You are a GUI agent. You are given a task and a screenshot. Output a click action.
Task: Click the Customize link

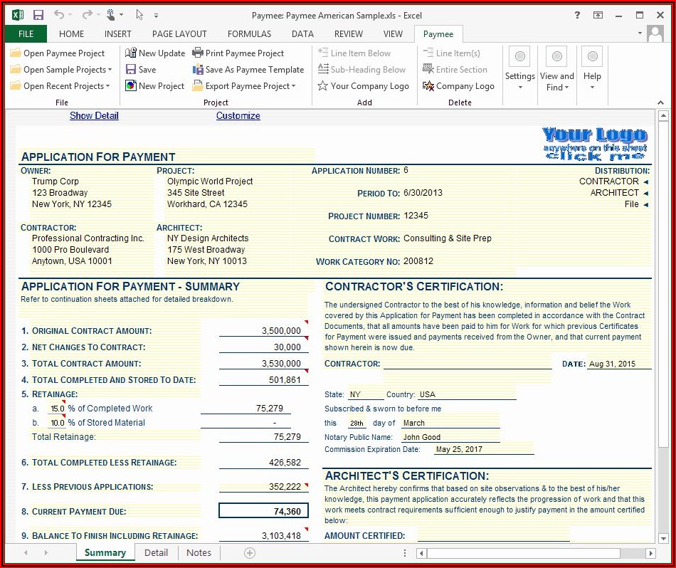(238, 116)
